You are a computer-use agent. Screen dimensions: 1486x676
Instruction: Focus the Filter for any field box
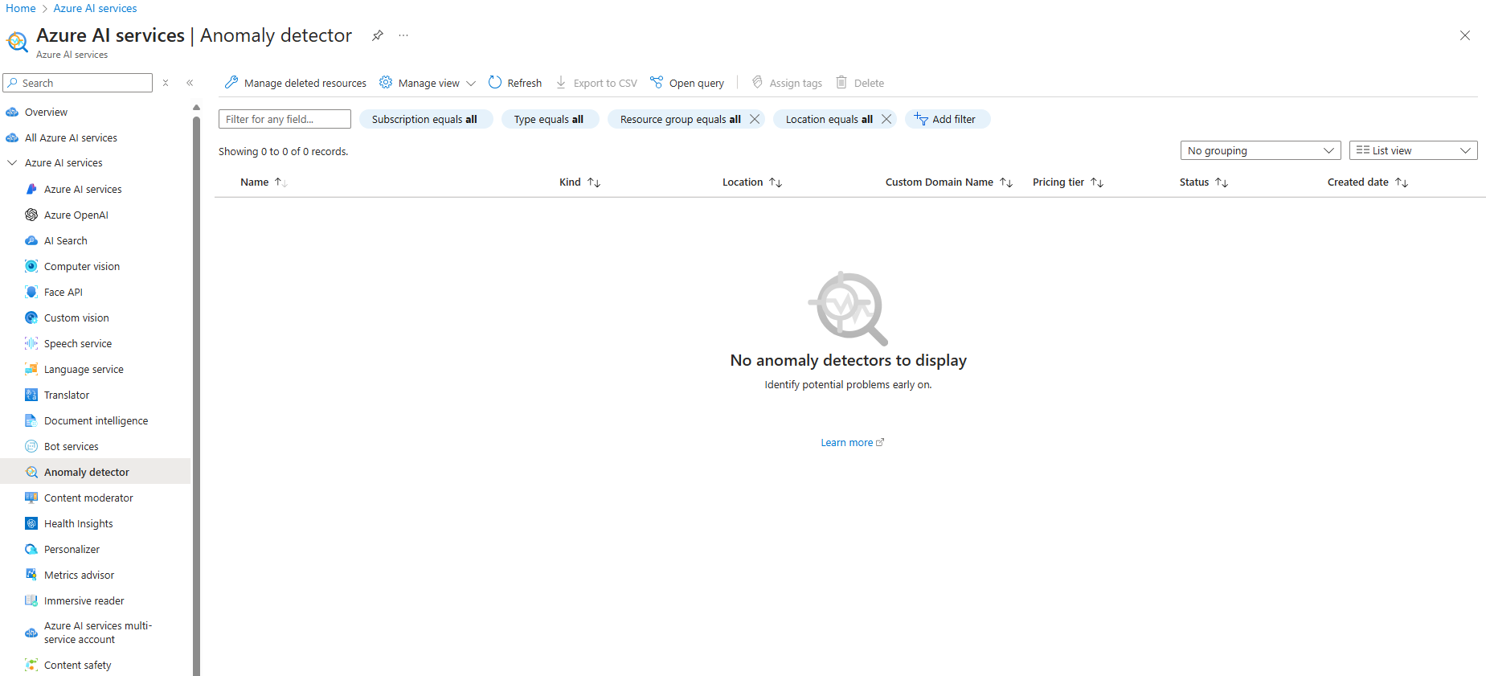pyautogui.click(x=285, y=119)
